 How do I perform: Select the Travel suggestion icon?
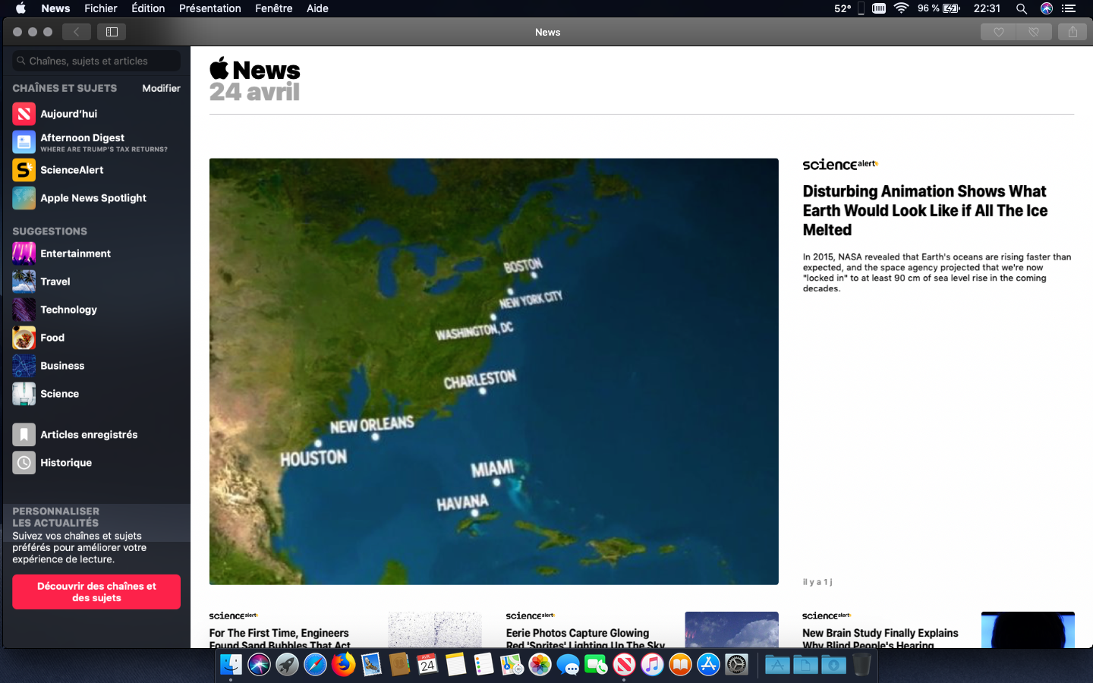(x=24, y=282)
